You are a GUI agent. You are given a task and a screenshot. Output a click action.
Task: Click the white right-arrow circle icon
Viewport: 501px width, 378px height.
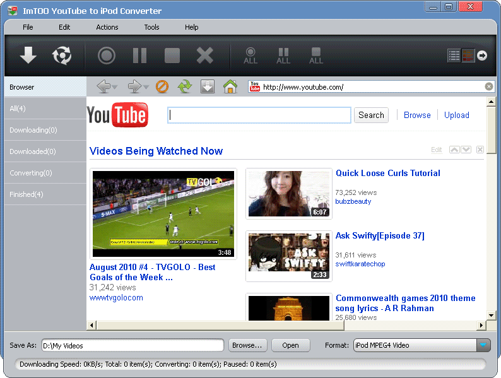point(482,56)
